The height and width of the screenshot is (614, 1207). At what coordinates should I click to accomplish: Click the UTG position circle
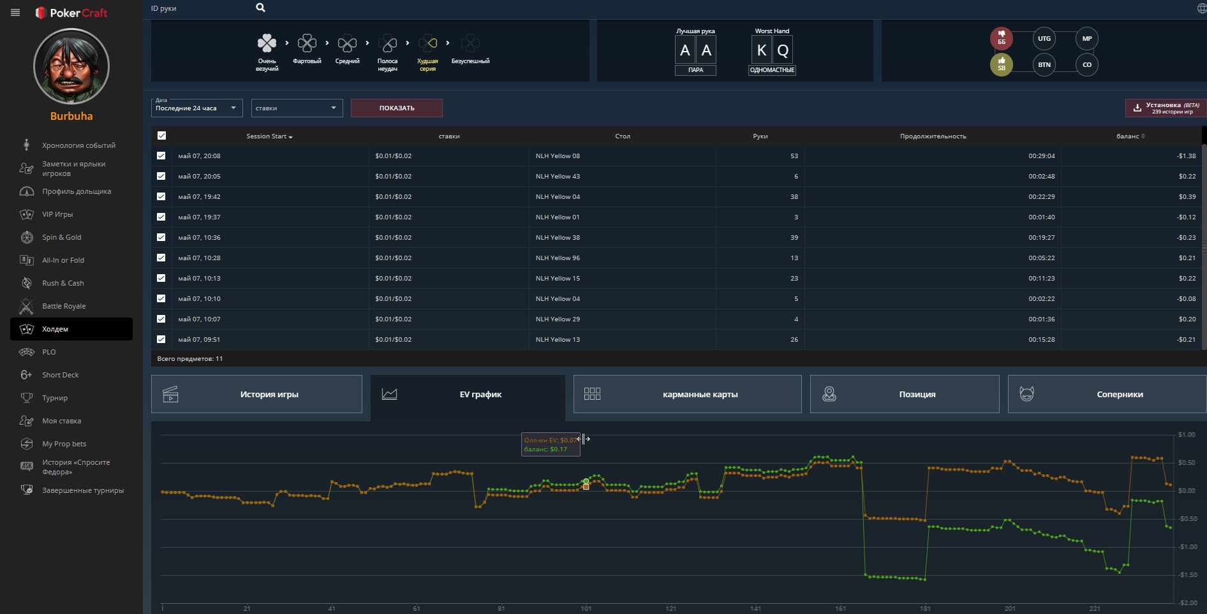pos(1044,38)
